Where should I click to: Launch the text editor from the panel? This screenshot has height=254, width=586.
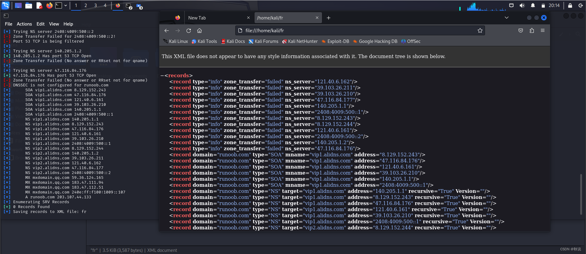39,5
